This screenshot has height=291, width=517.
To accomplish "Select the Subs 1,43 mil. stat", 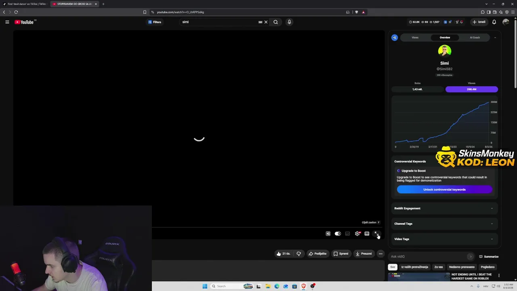I will [418, 89].
